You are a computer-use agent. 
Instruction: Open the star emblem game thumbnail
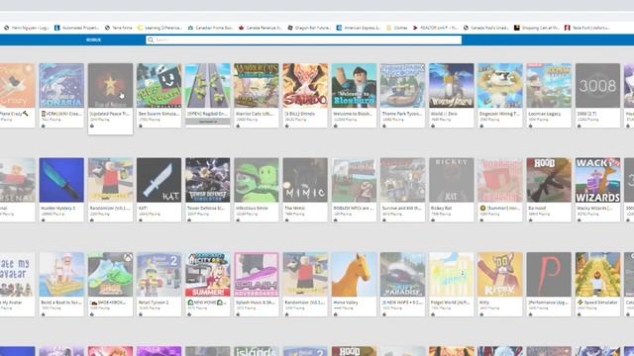click(110, 86)
